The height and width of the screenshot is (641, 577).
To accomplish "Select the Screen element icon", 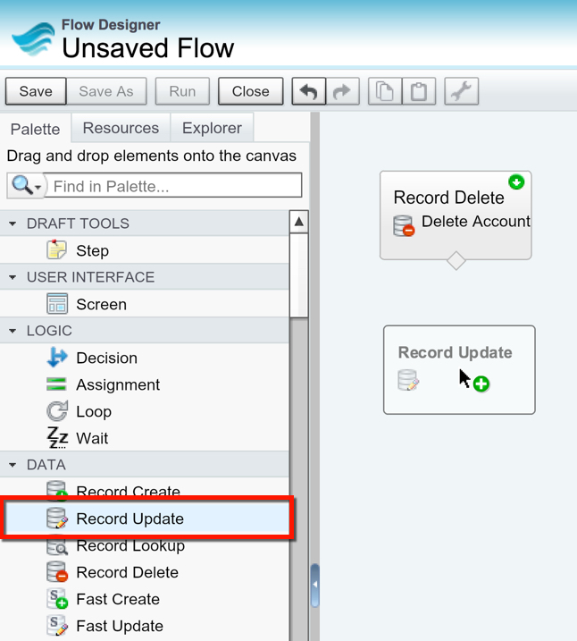I will [x=57, y=304].
